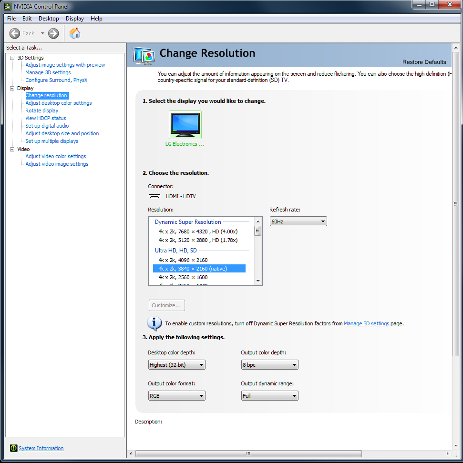The image size is (463, 463).
Task: Select 3840 × 2160 native resolution
Action: point(199,269)
